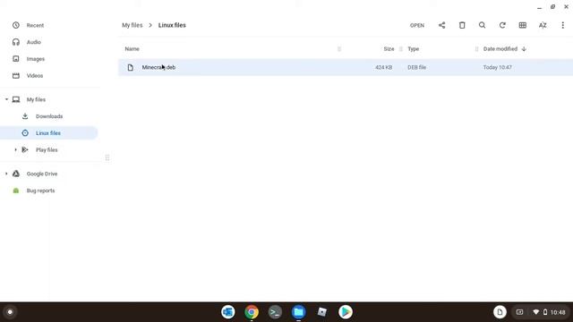The width and height of the screenshot is (573, 322).
Task: Share the selected file with the share icon
Action: click(441, 25)
